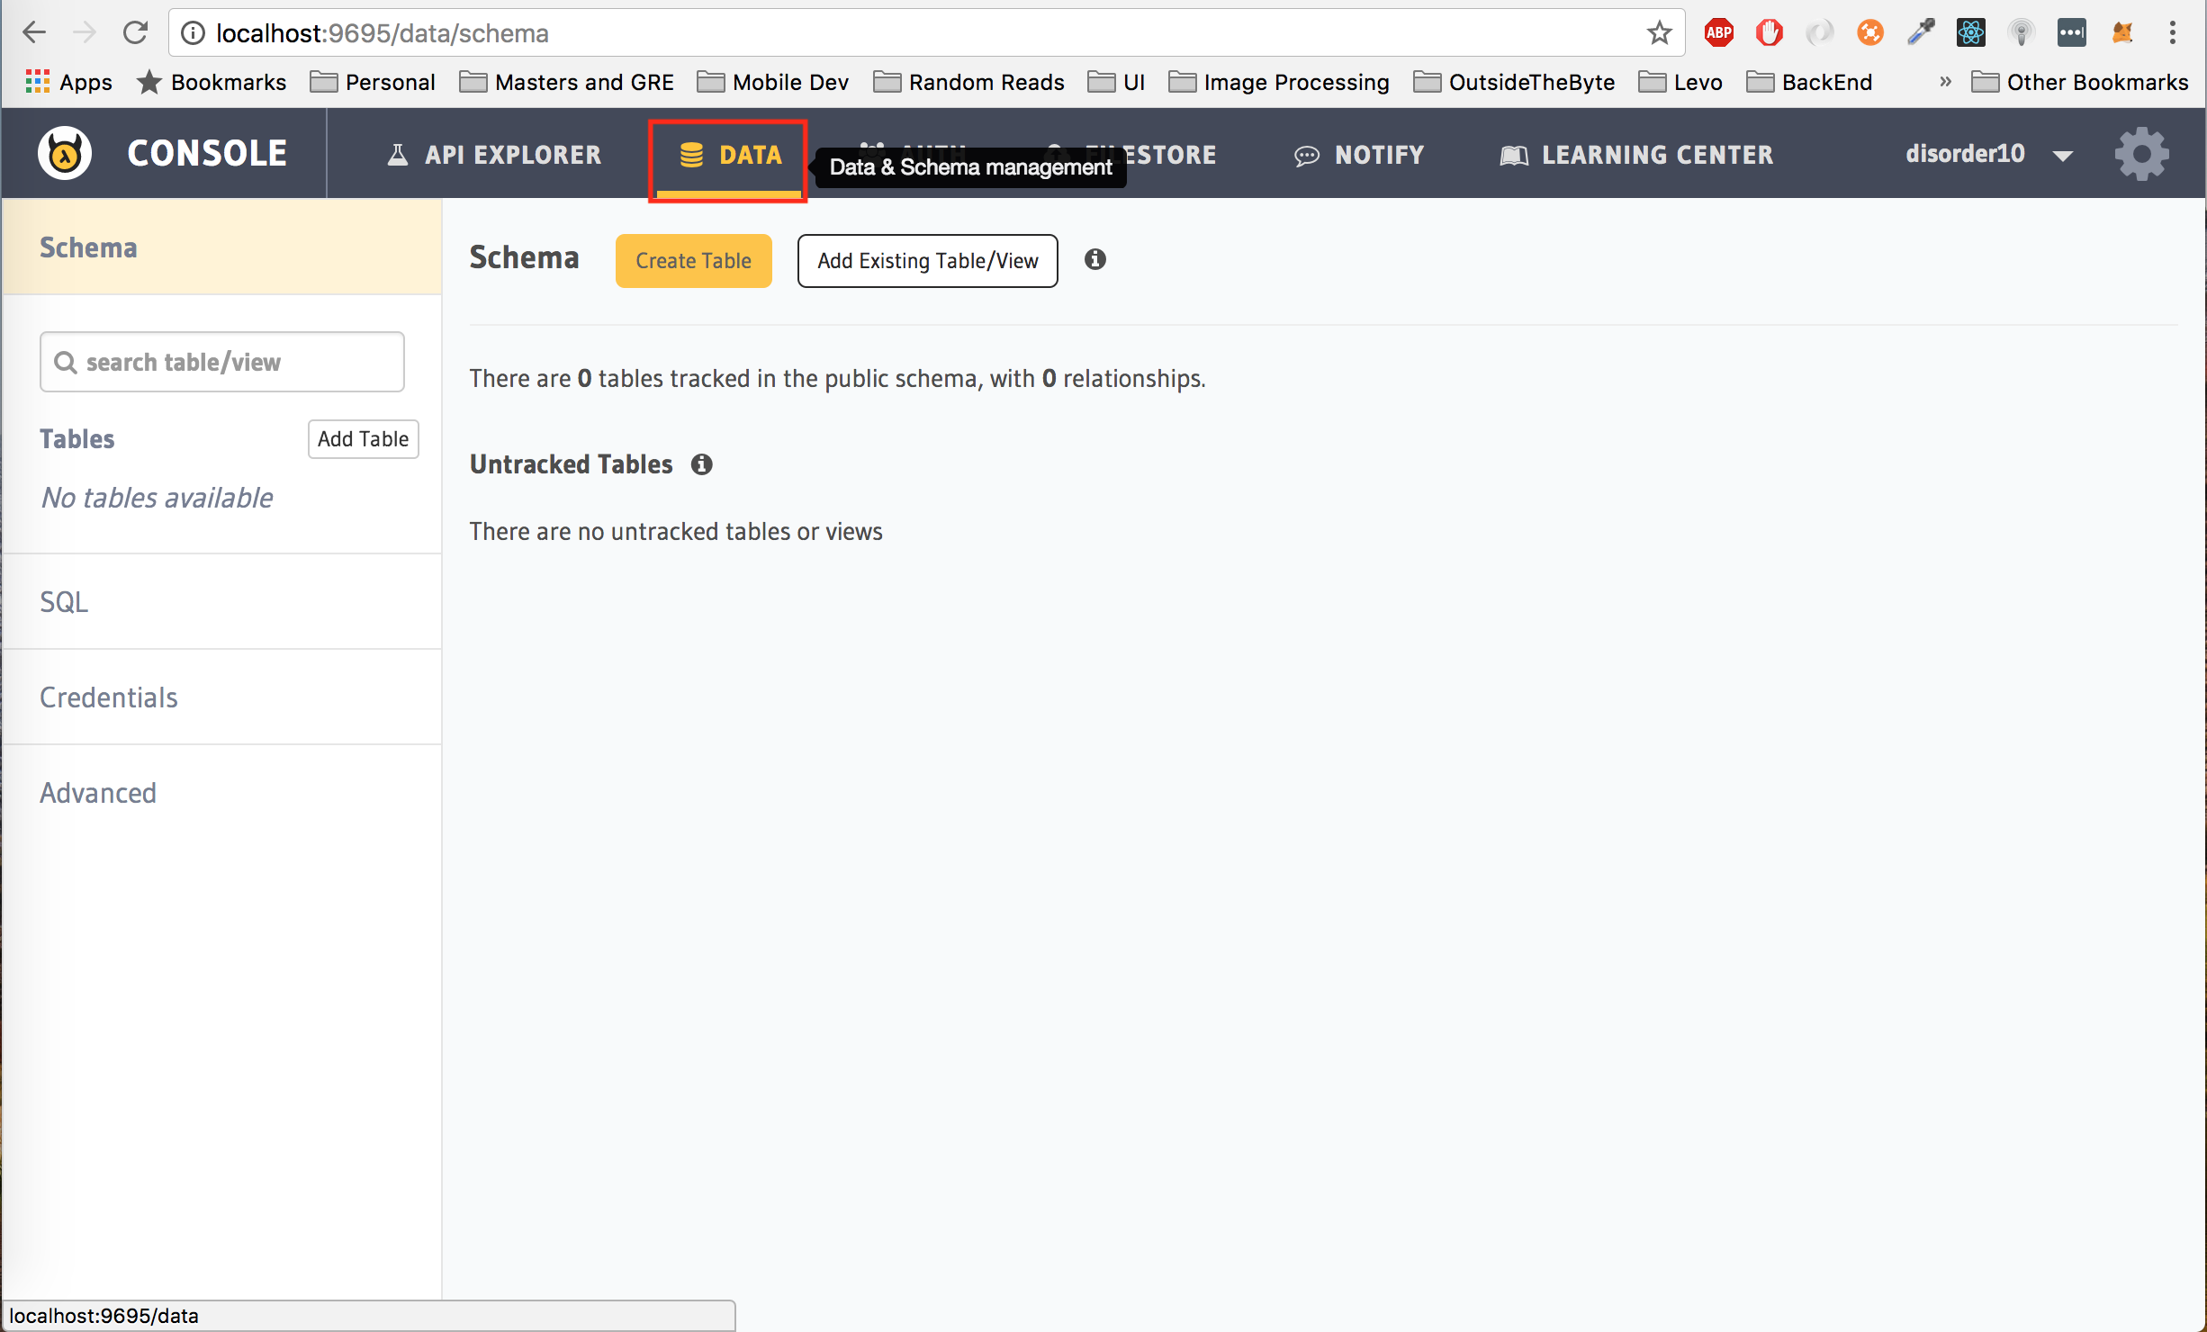Click the Hasura console logo icon
Image resolution: width=2207 pixels, height=1332 pixels.
pos(64,154)
